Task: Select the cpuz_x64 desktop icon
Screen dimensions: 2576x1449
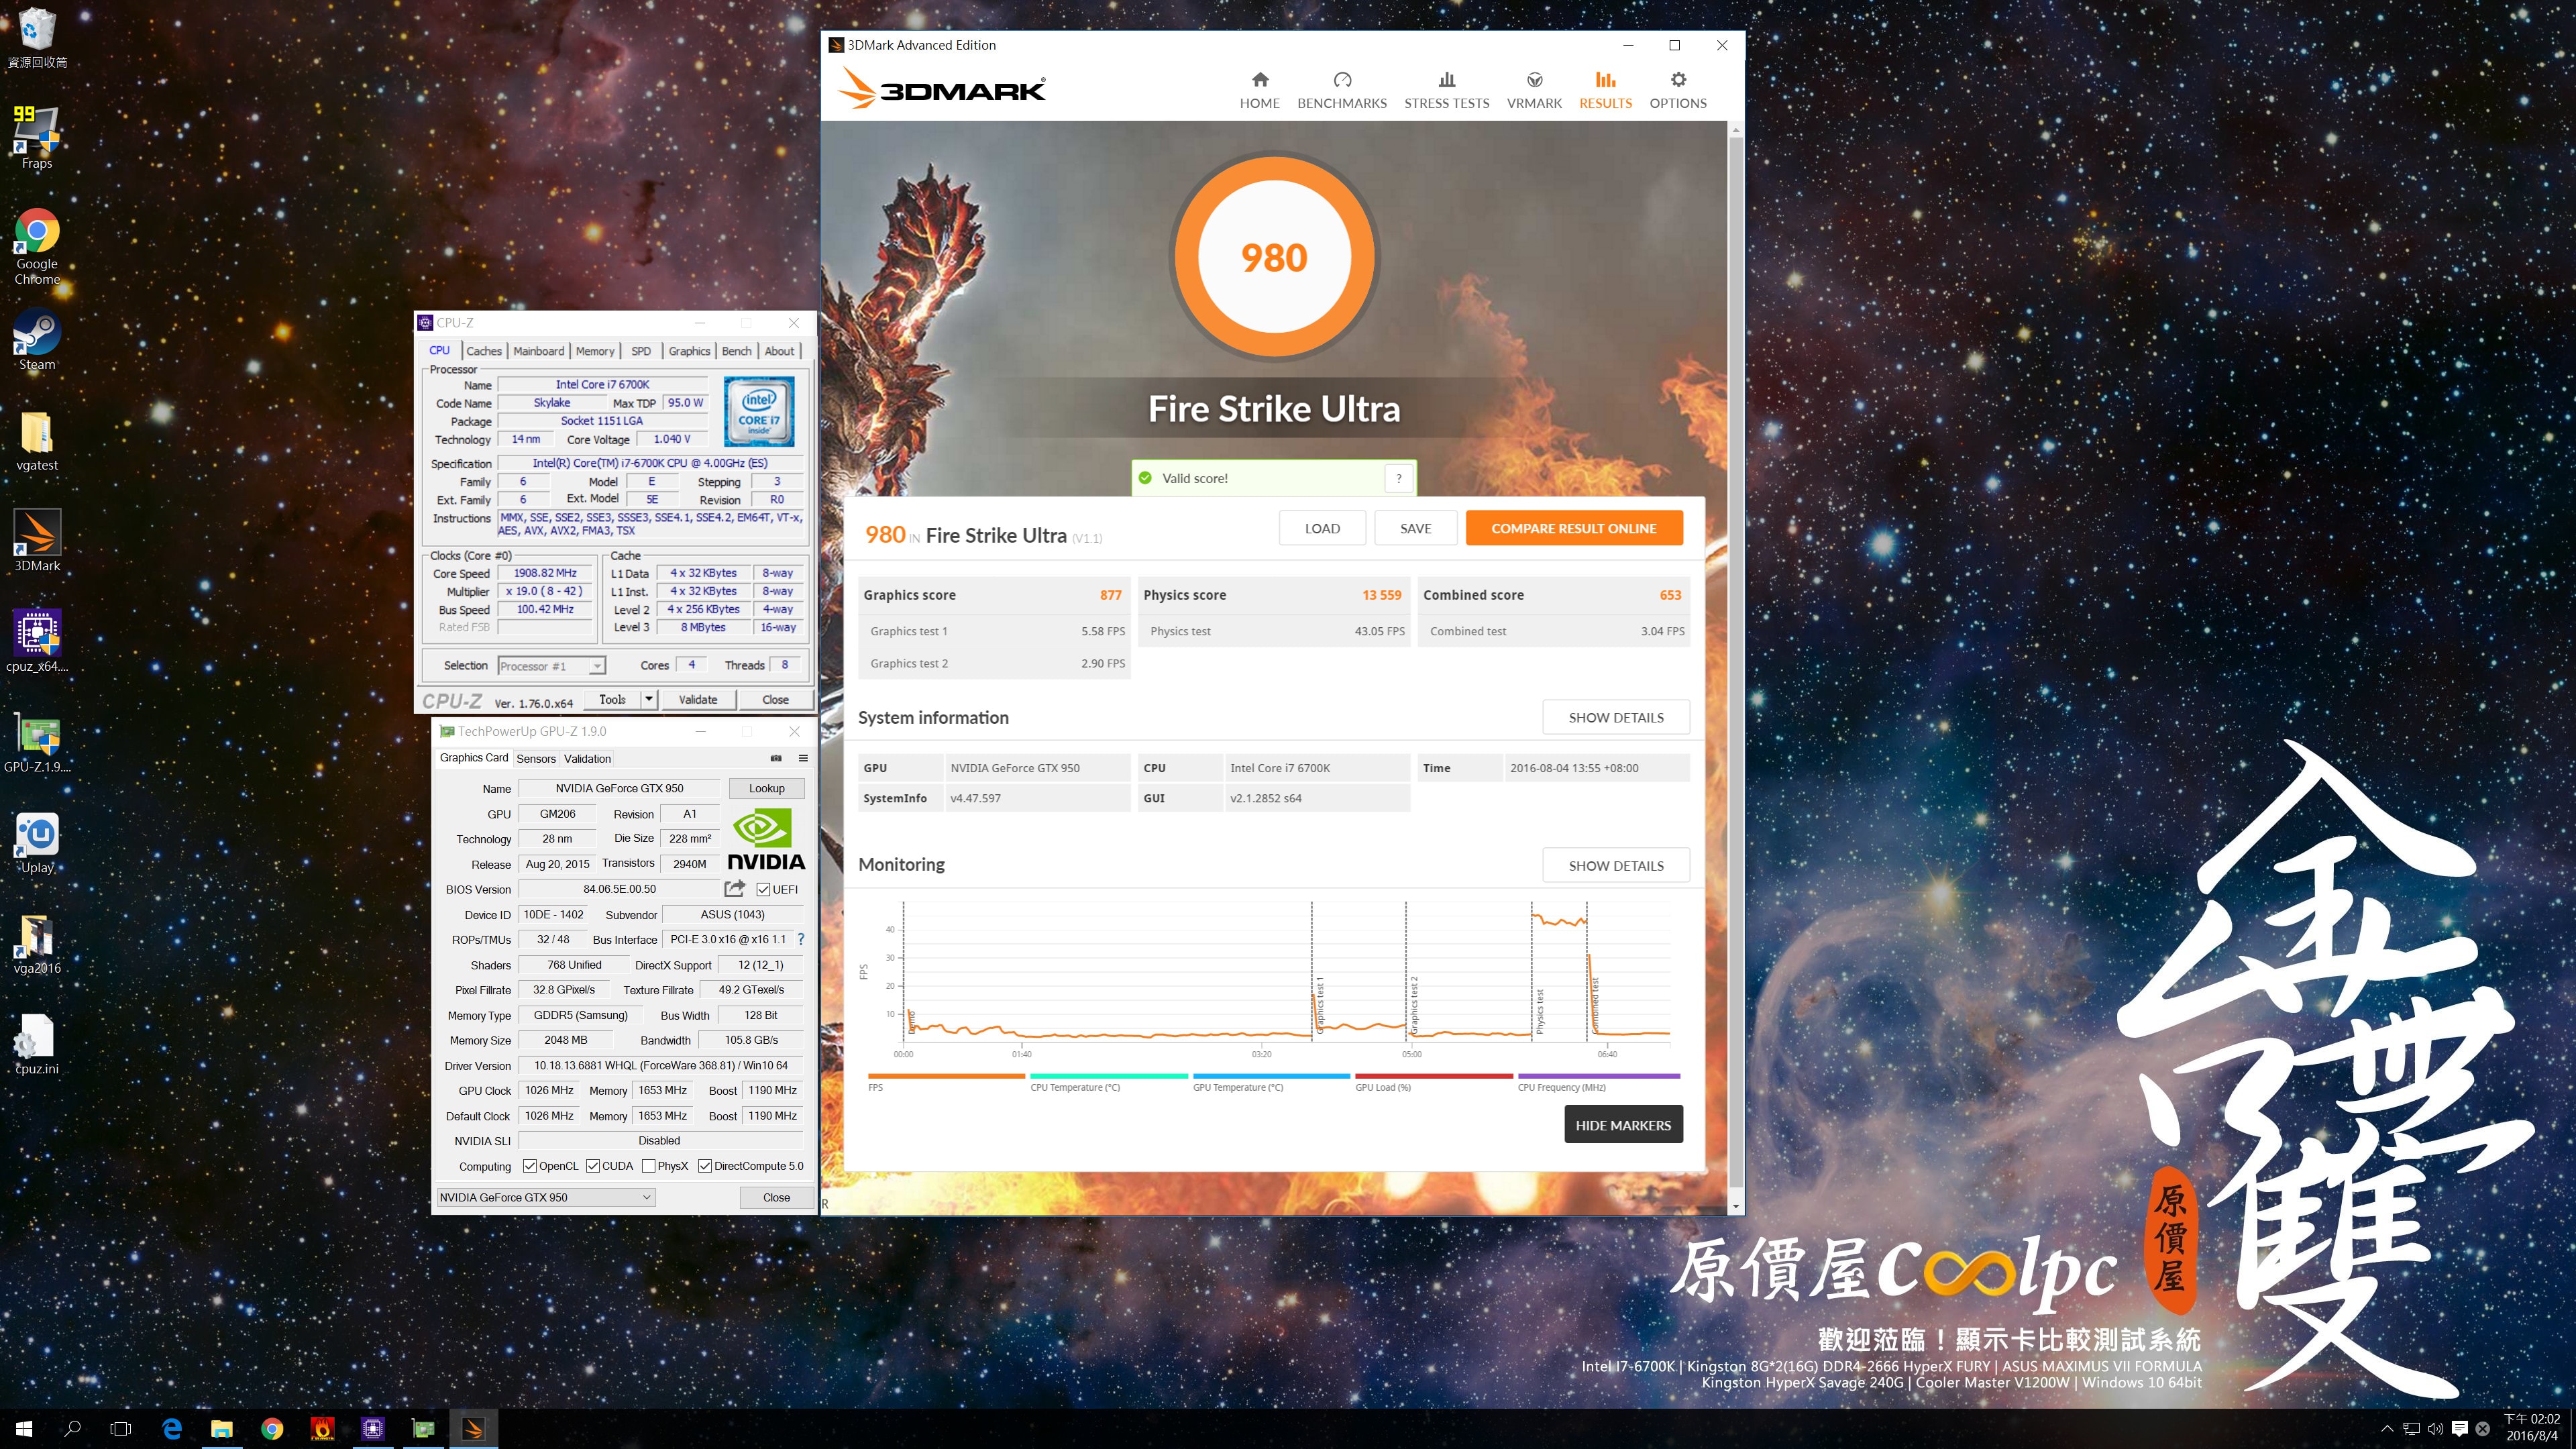Action: [x=37, y=641]
